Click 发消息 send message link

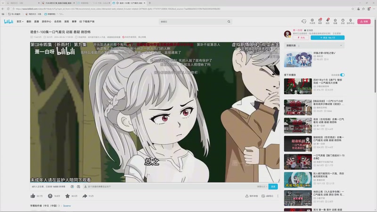tap(309, 31)
